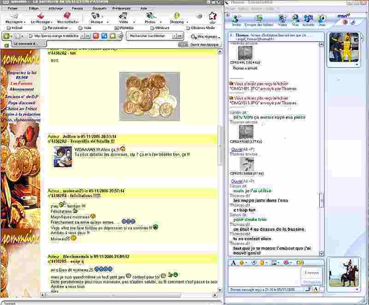Open the Préférences menu
Screen dimensions: 369x305
coord(122,8)
